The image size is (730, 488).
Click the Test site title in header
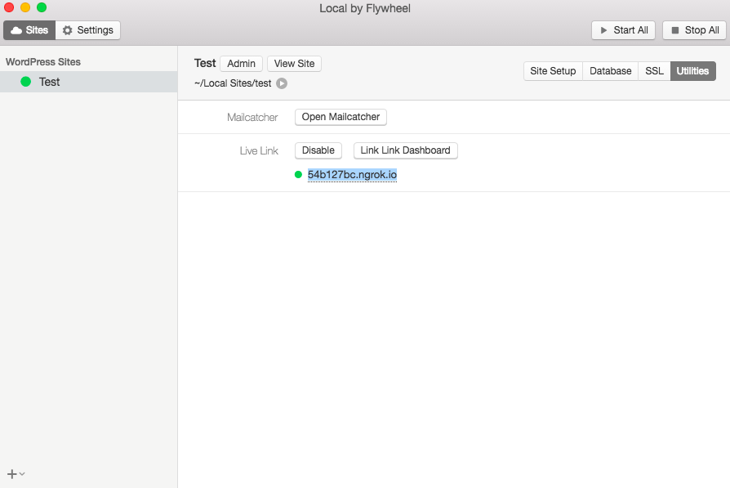click(x=205, y=64)
